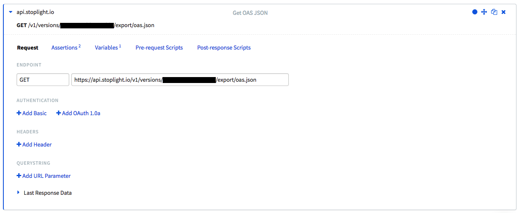Viewport: 519px width, 213px height.
Task: Open the Pre-request Scripts tab
Action: pyautogui.click(x=159, y=48)
